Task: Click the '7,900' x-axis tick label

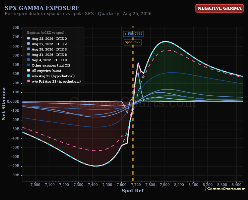Action: click(x=165, y=185)
